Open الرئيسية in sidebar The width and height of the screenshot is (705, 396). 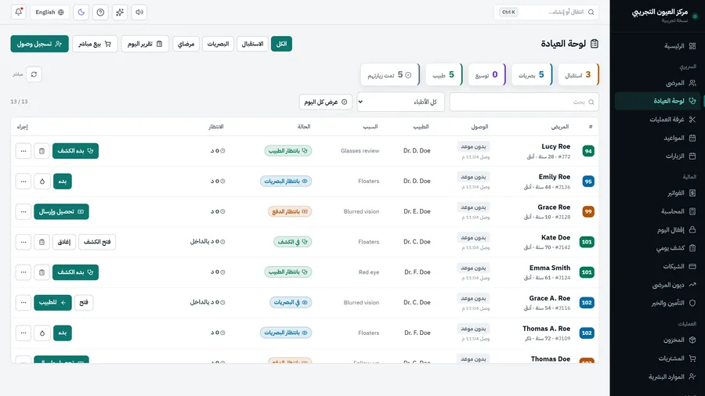[x=658, y=46]
